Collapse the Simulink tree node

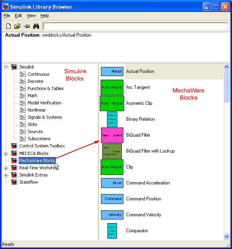coord(6,67)
